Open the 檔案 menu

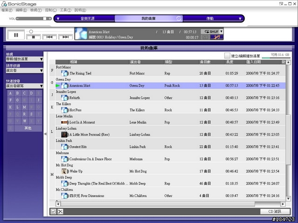pyautogui.click(x=7, y=10)
